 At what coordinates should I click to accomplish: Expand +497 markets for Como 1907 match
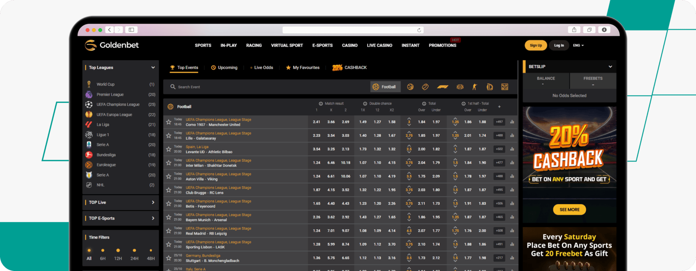pos(500,122)
